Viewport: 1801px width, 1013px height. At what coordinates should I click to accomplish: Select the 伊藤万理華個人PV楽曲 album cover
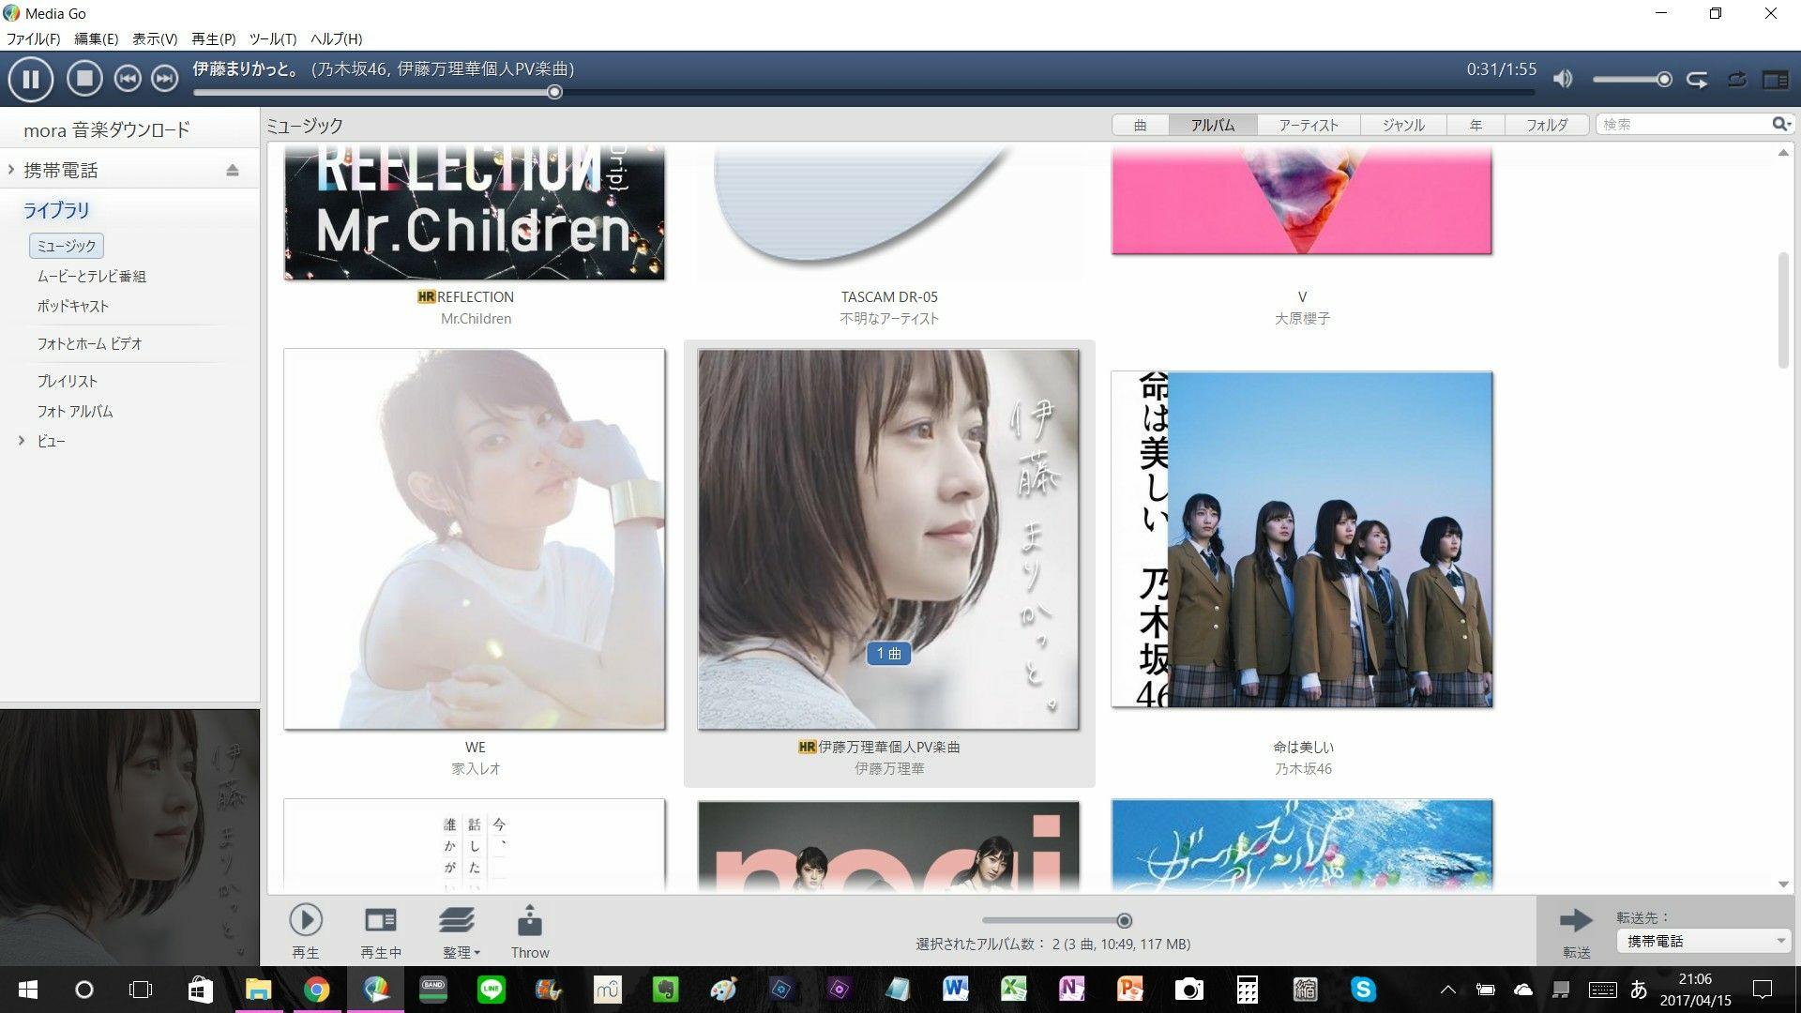click(889, 539)
